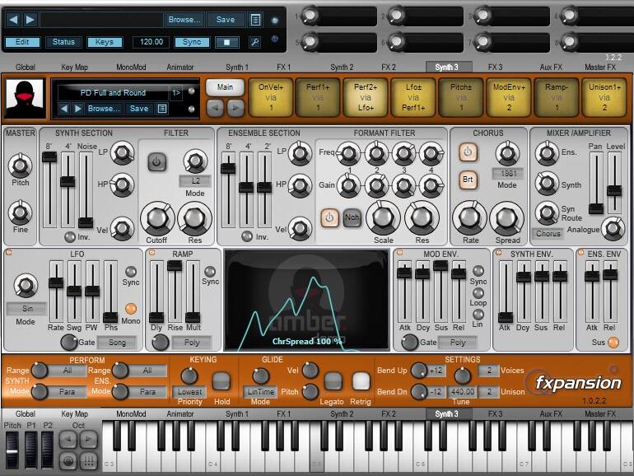Image resolution: width=634 pixels, height=476 pixels.
Task: Click the Amber character avatar thumbnail
Action: click(x=25, y=99)
